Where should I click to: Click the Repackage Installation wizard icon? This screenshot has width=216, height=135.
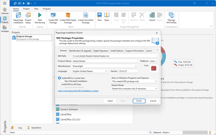coord(18,16)
